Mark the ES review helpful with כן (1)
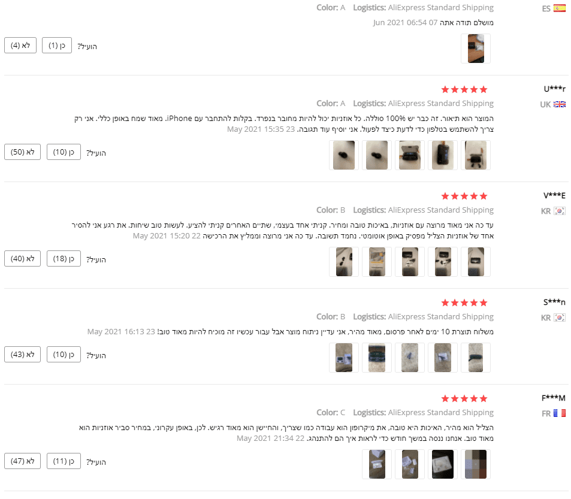The width and height of the screenshot is (571, 499). (57, 46)
